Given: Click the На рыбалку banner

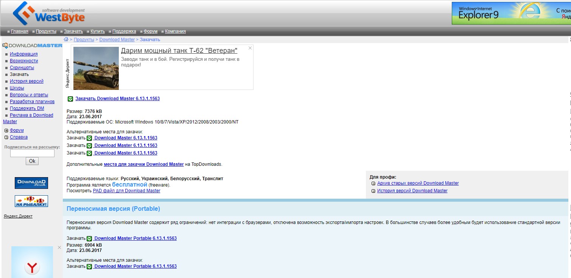Looking at the screenshot, I should [x=31, y=201].
